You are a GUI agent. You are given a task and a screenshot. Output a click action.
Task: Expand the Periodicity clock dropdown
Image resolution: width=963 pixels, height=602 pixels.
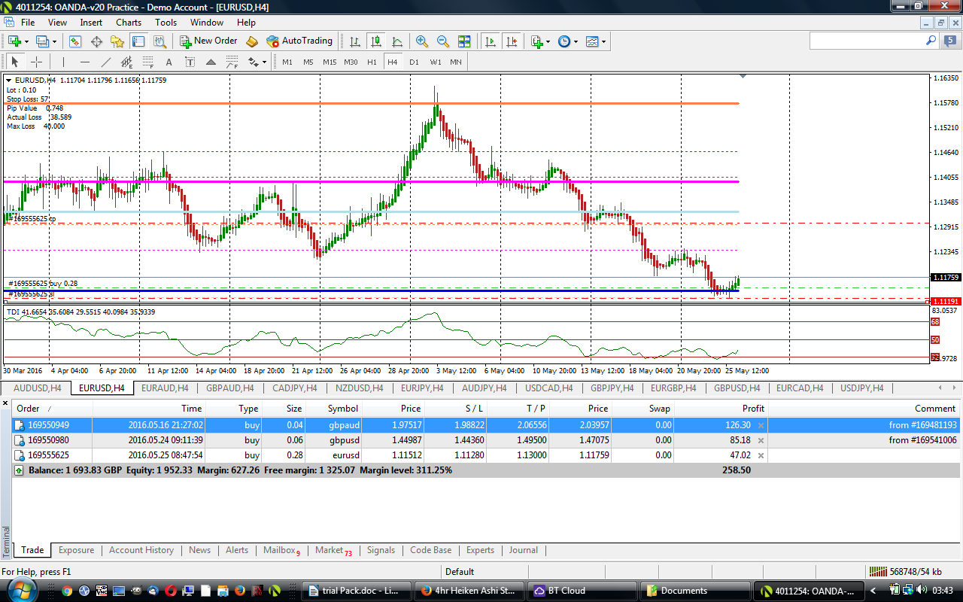click(576, 41)
